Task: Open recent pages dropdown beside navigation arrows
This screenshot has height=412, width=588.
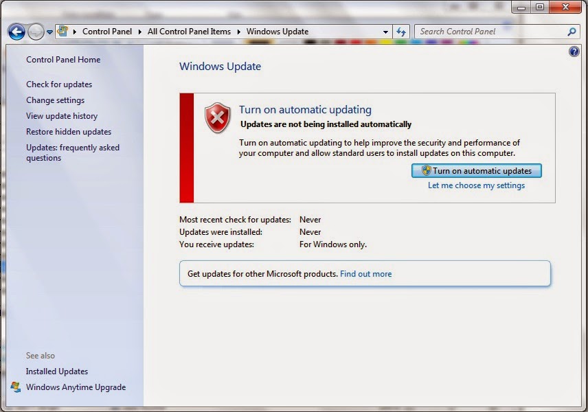Action: pyautogui.click(x=49, y=32)
